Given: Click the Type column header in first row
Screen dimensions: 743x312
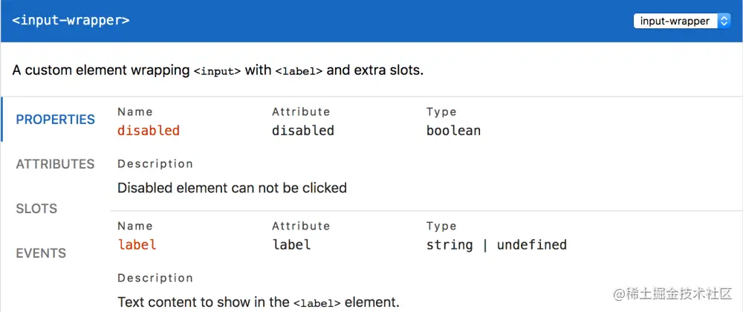Looking at the screenshot, I should 441,112.
